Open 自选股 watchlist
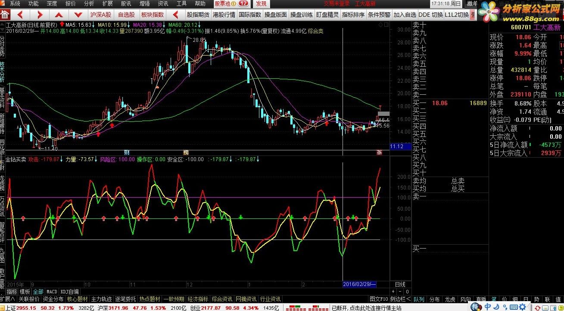 click(126, 15)
